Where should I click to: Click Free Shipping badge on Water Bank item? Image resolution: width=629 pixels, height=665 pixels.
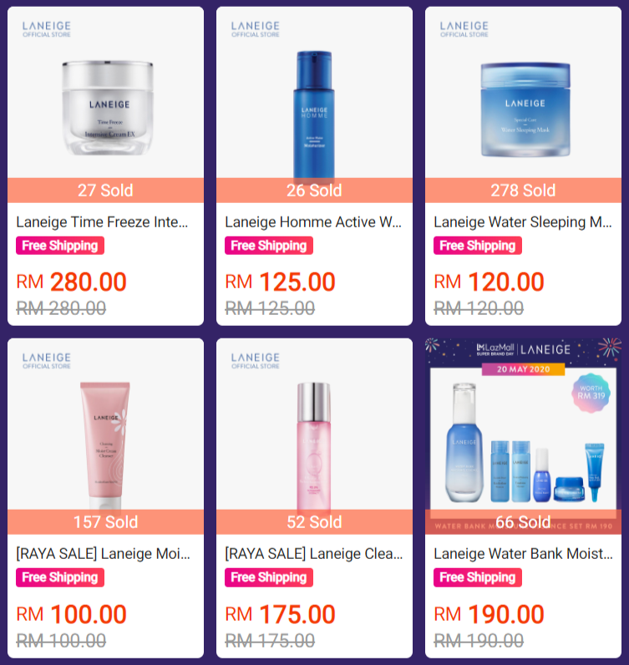478,577
